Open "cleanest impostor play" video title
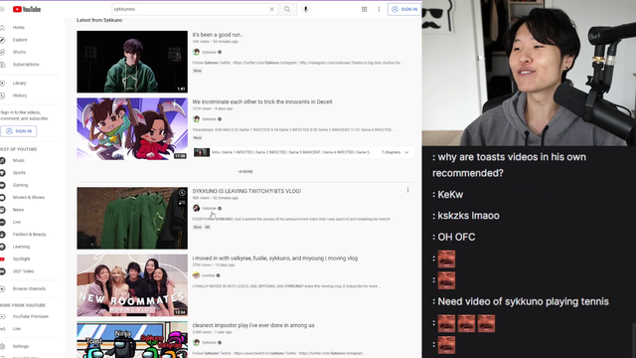Image resolution: width=636 pixels, height=358 pixels. click(253, 325)
